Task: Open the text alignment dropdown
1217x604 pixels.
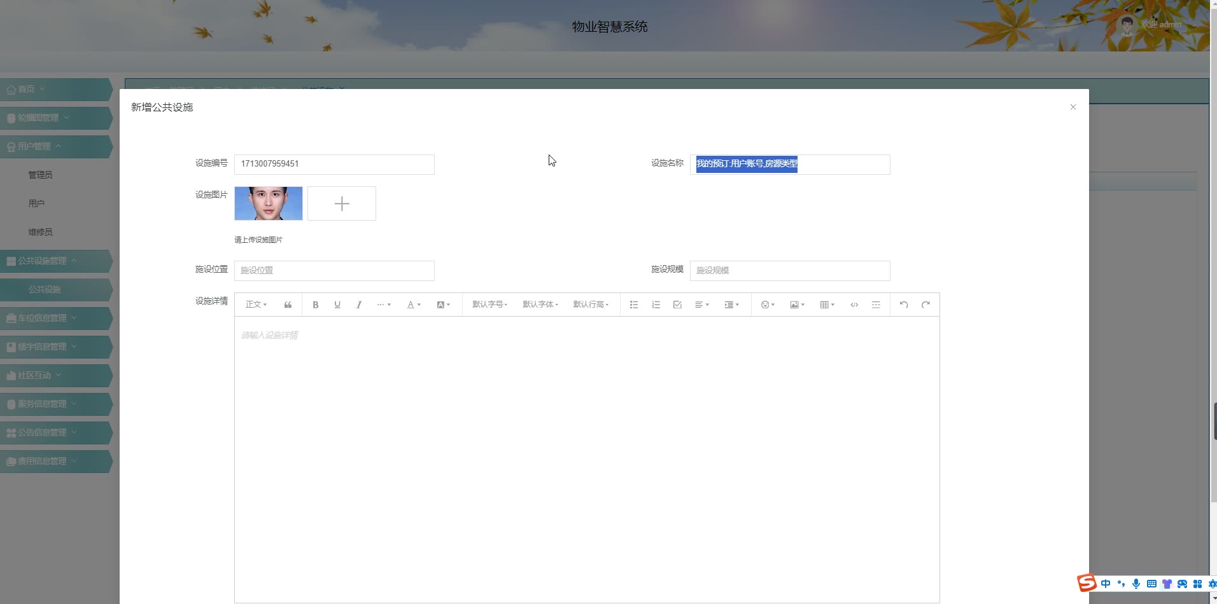Action: (x=702, y=305)
